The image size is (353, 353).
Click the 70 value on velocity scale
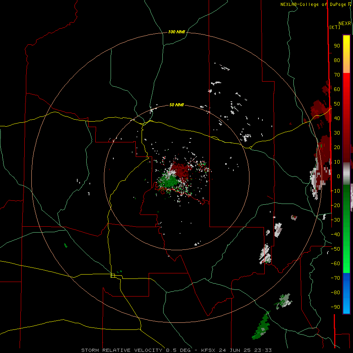coord(337,75)
